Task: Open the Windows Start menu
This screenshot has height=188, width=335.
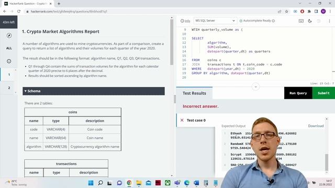Action: [x=91, y=183]
